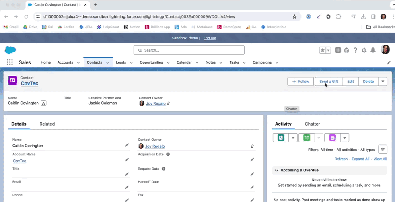
Task: Bookmark this page star in address bar
Action: (294, 16)
